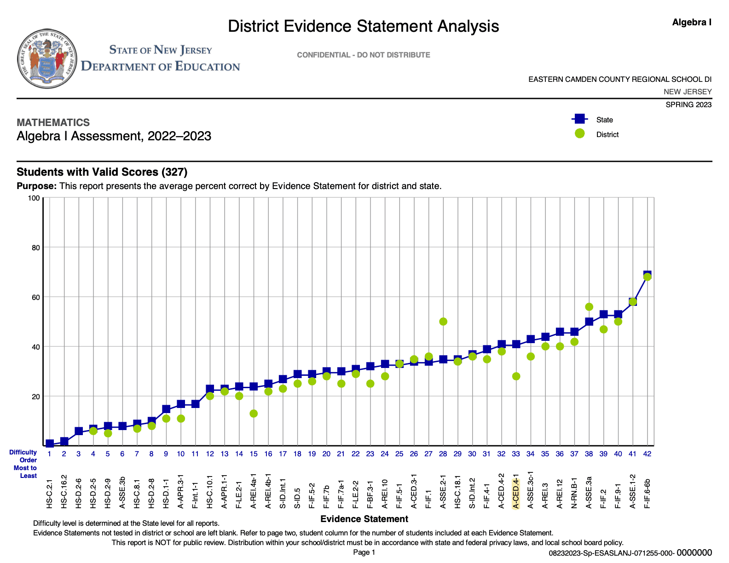
Task: Click the green District legend circle
Action: tap(580, 134)
